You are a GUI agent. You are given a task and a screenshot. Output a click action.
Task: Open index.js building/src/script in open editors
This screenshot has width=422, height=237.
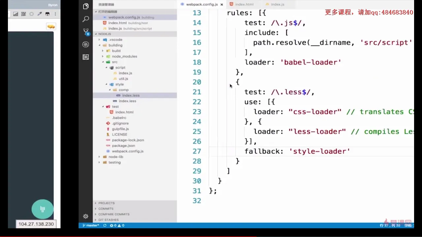(135, 28)
